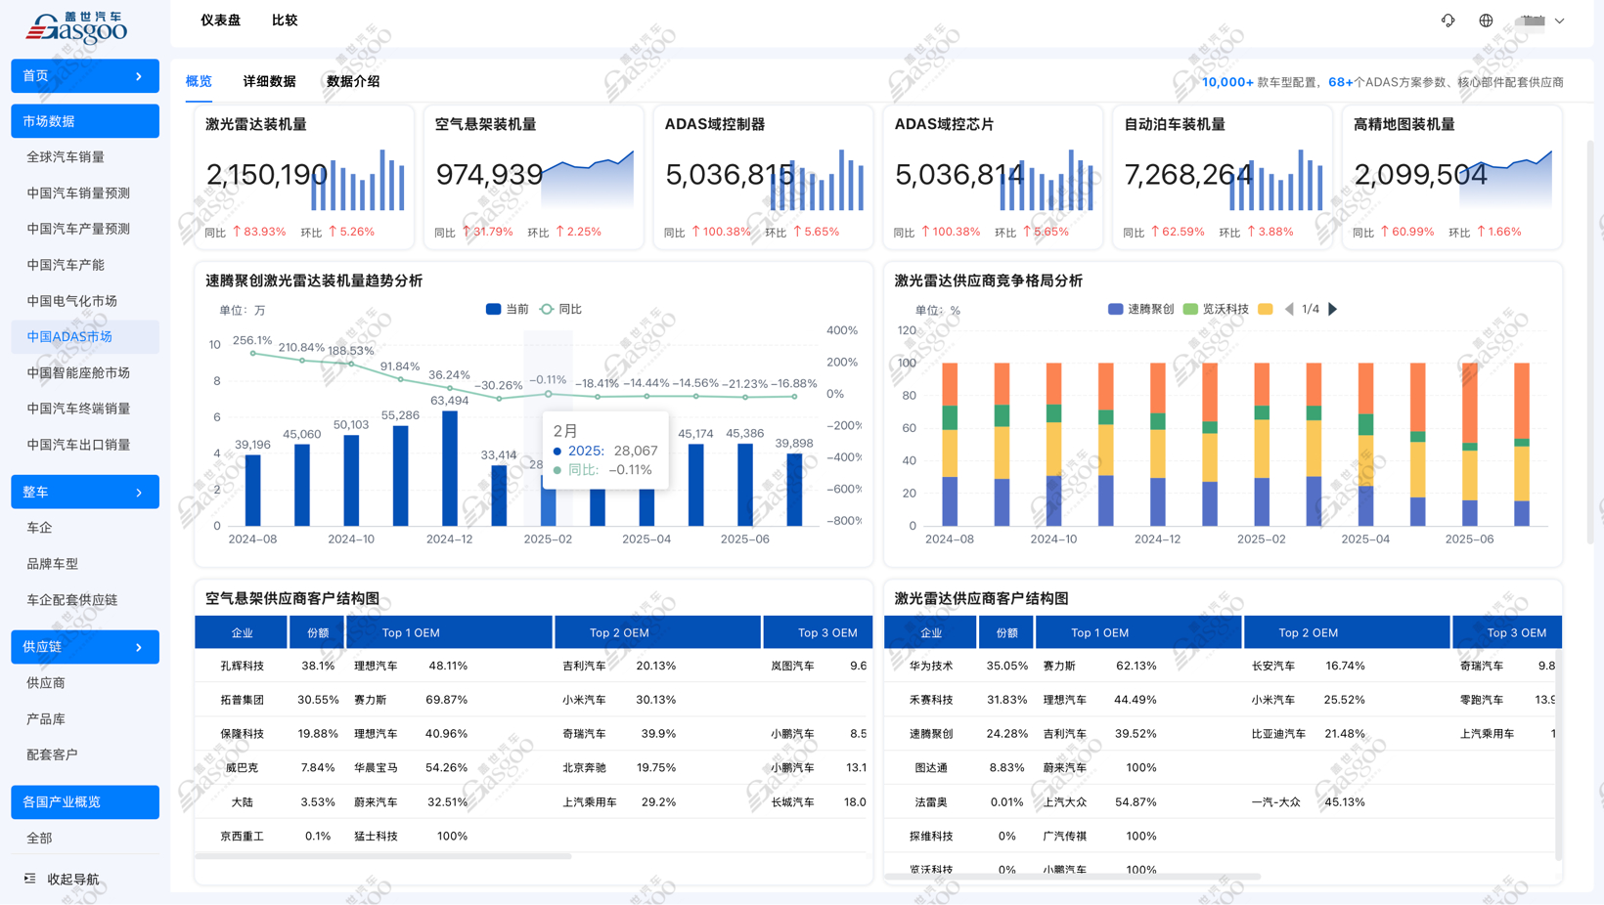Click the 空气悬架装机量 card
This screenshot has width=1604, height=905.
[x=534, y=177]
